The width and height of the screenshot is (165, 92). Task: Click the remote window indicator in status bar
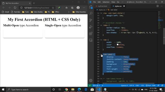[90, 85]
